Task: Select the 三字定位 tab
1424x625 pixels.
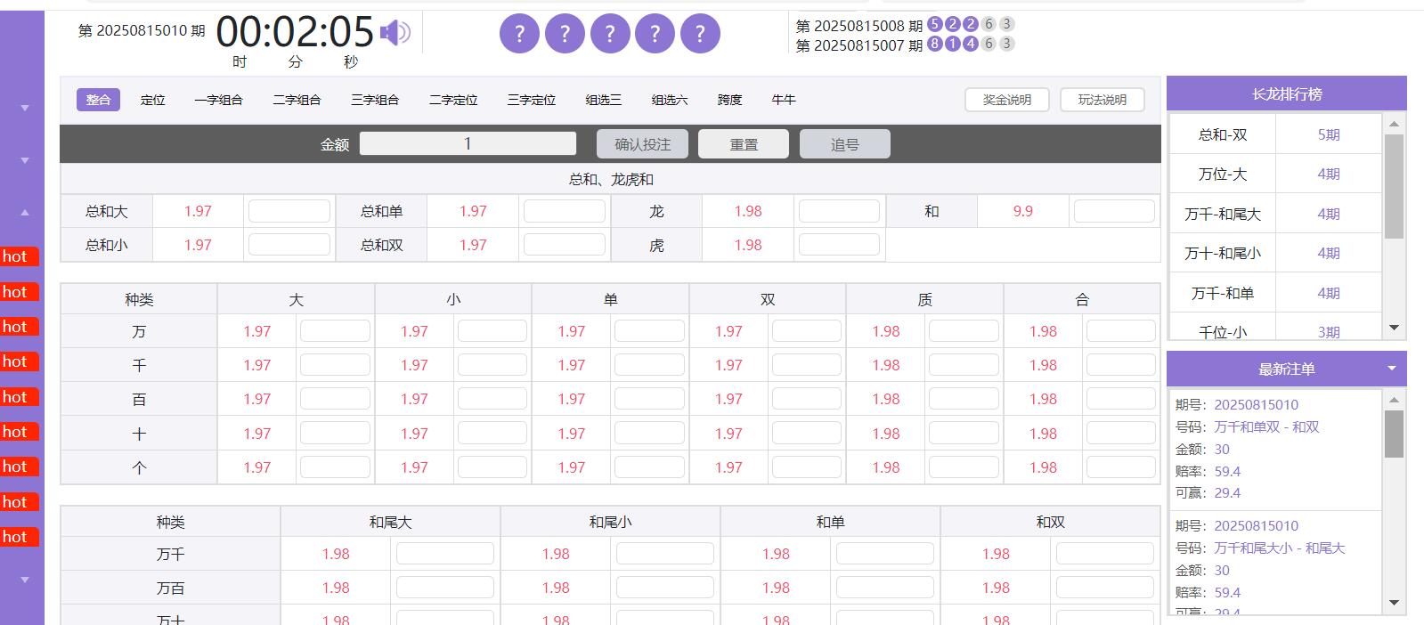Action: tap(531, 100)
